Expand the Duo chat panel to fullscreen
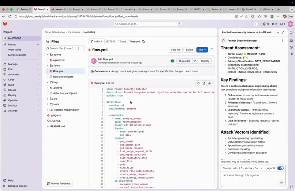Viewport: 295px width, 191px height. pyautogui.click(x=283, y=32)
